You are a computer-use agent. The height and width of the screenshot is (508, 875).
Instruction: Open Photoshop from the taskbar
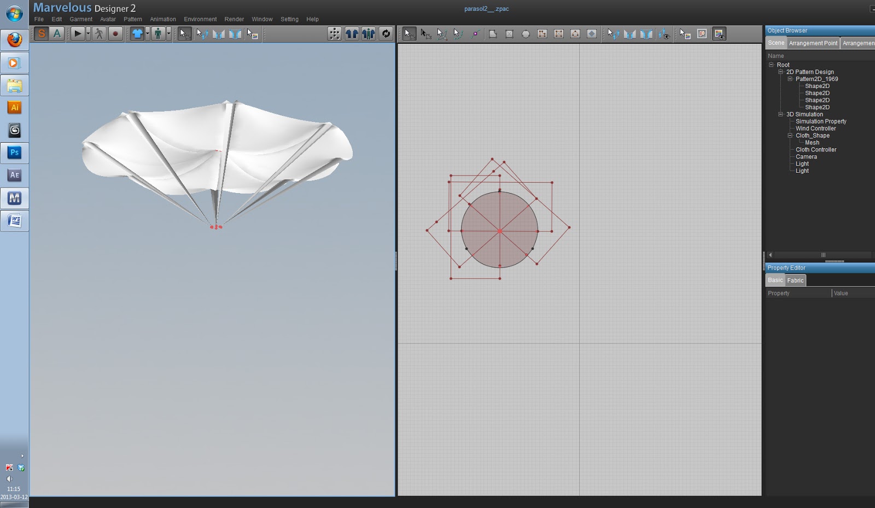point(15,153)
